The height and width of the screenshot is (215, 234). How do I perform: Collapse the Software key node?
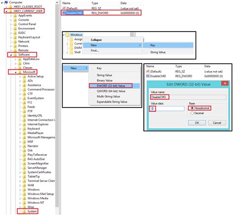pyautogui.click(x=11, y=55)
